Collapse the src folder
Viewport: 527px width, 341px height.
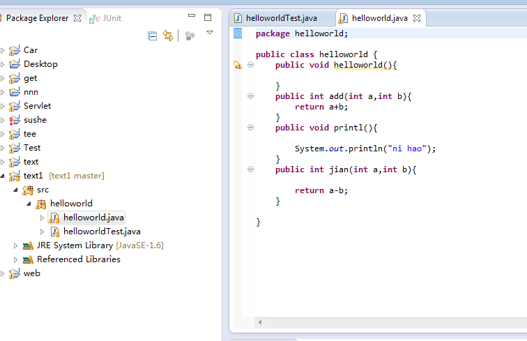tap(15, 190)
